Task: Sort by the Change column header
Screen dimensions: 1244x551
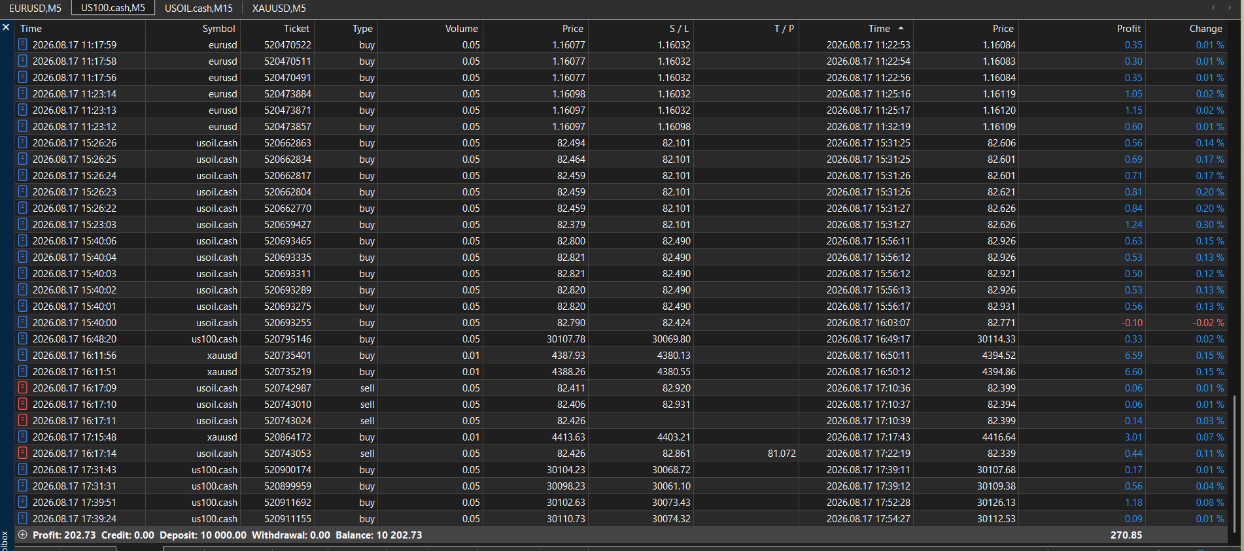Action: click(x=1205, y=29)
